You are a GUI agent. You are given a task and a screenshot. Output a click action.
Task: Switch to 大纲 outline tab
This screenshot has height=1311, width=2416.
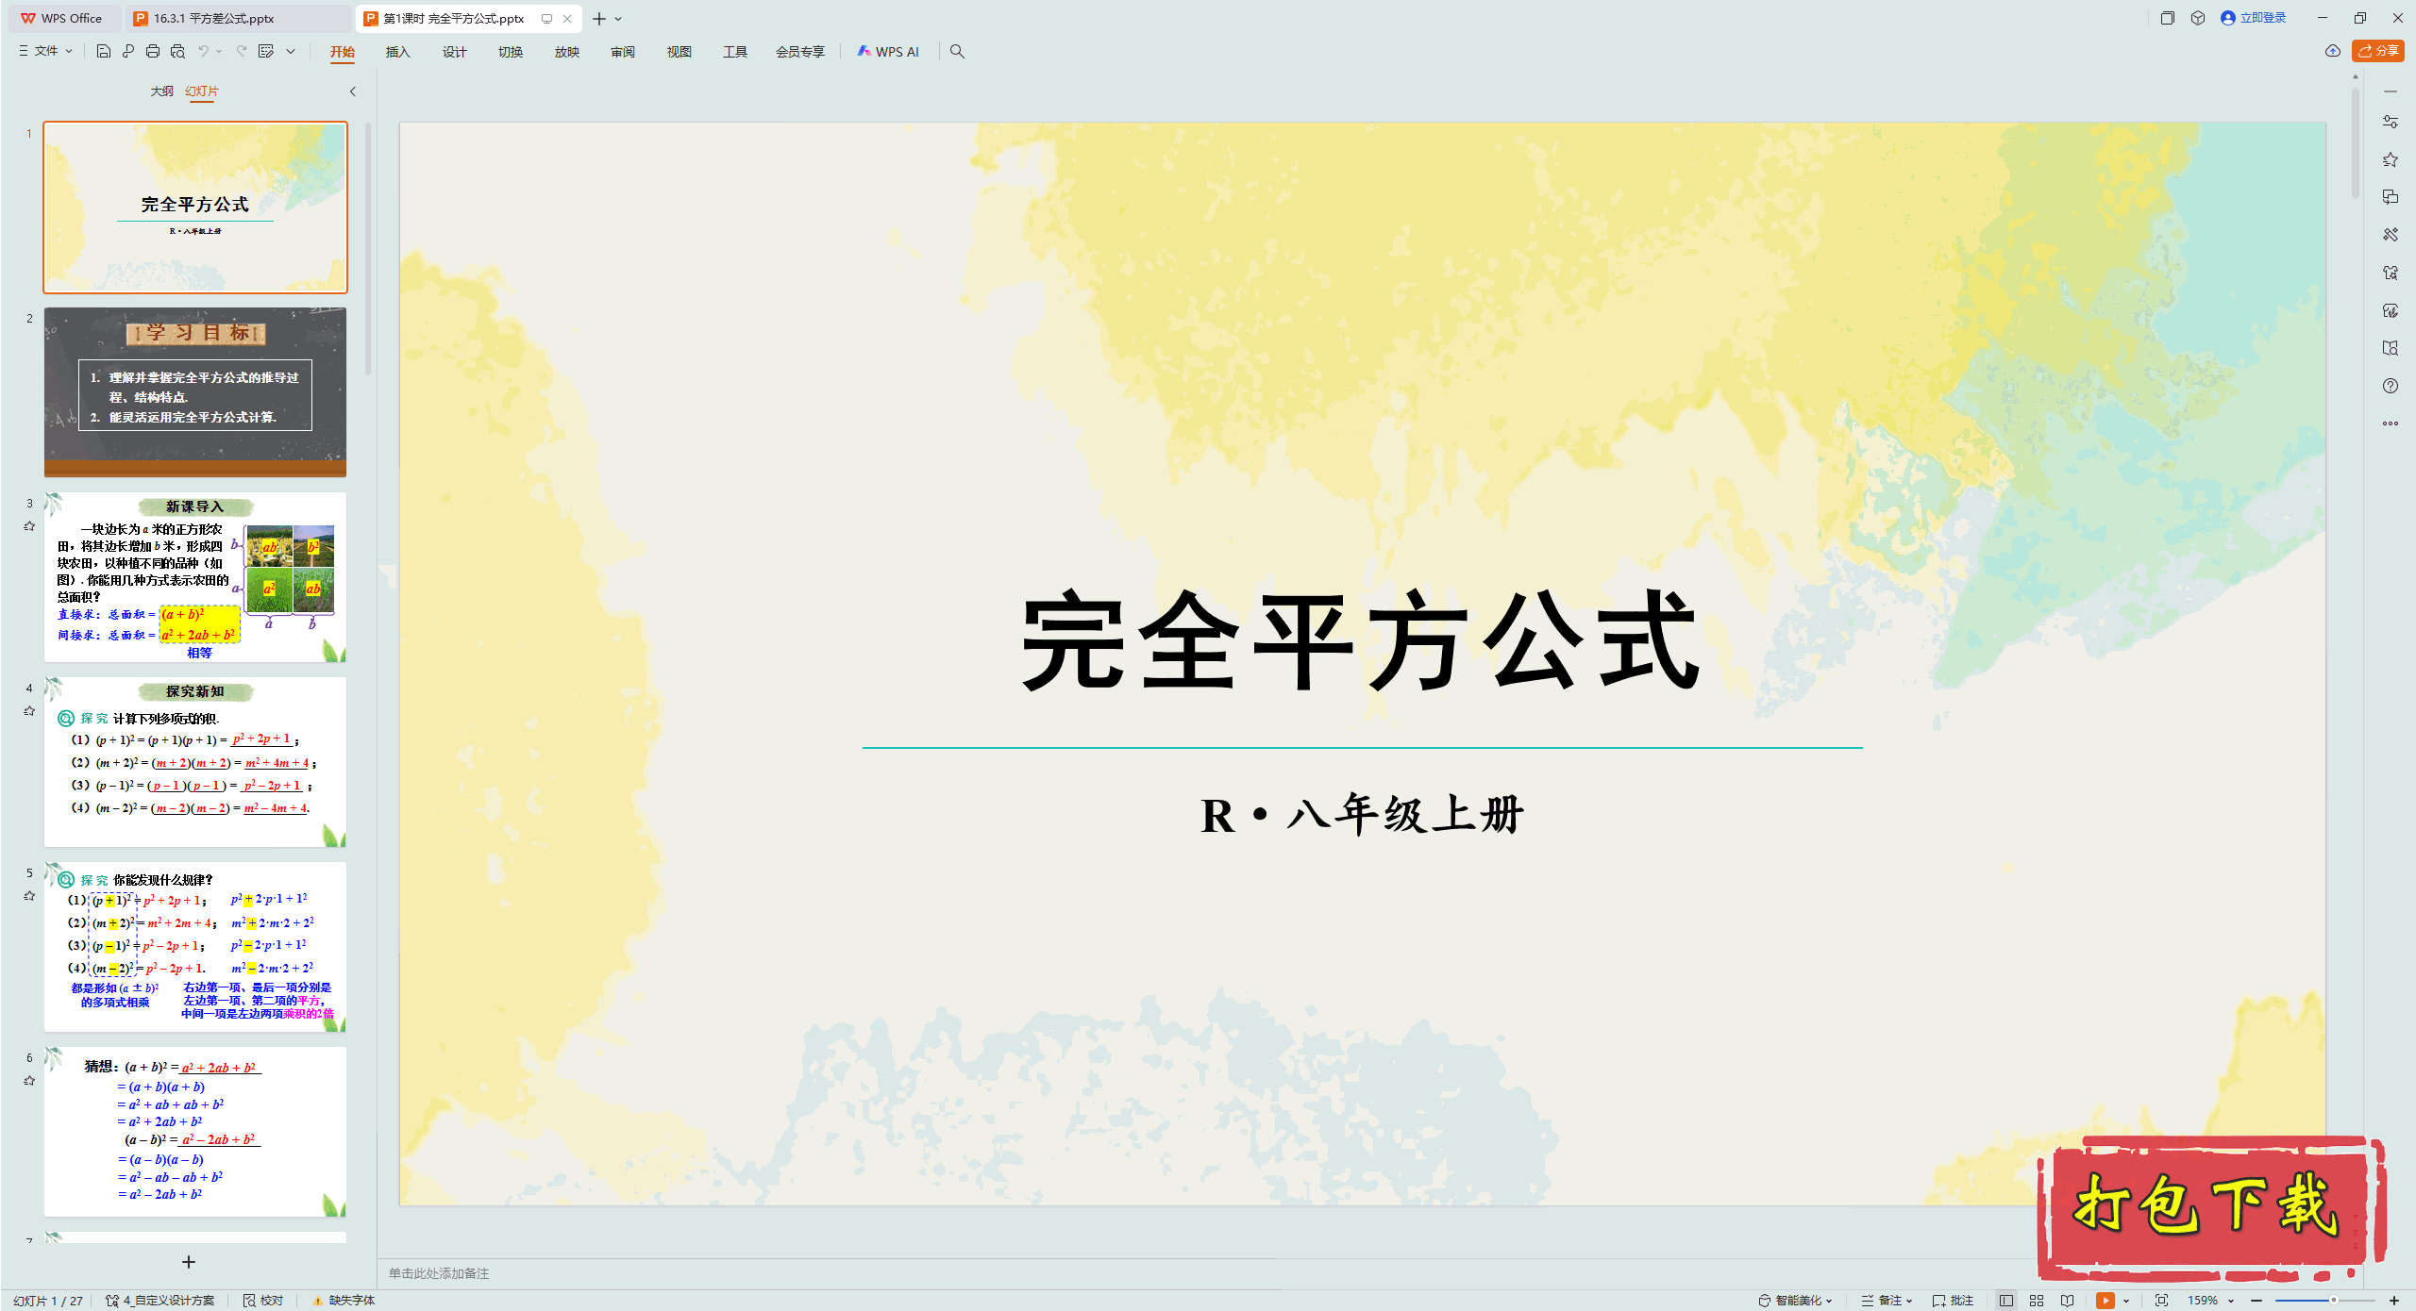(x=161, y=91)
